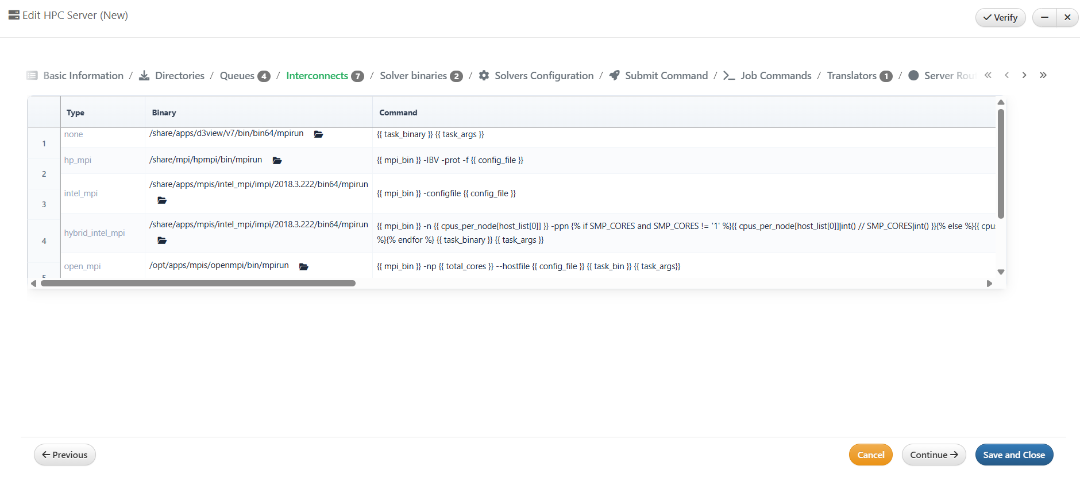1080x489 pixels.
Task: Open folder browser for d3view mpirun binary
Action: pyautogui.click(x=318, y=134)
